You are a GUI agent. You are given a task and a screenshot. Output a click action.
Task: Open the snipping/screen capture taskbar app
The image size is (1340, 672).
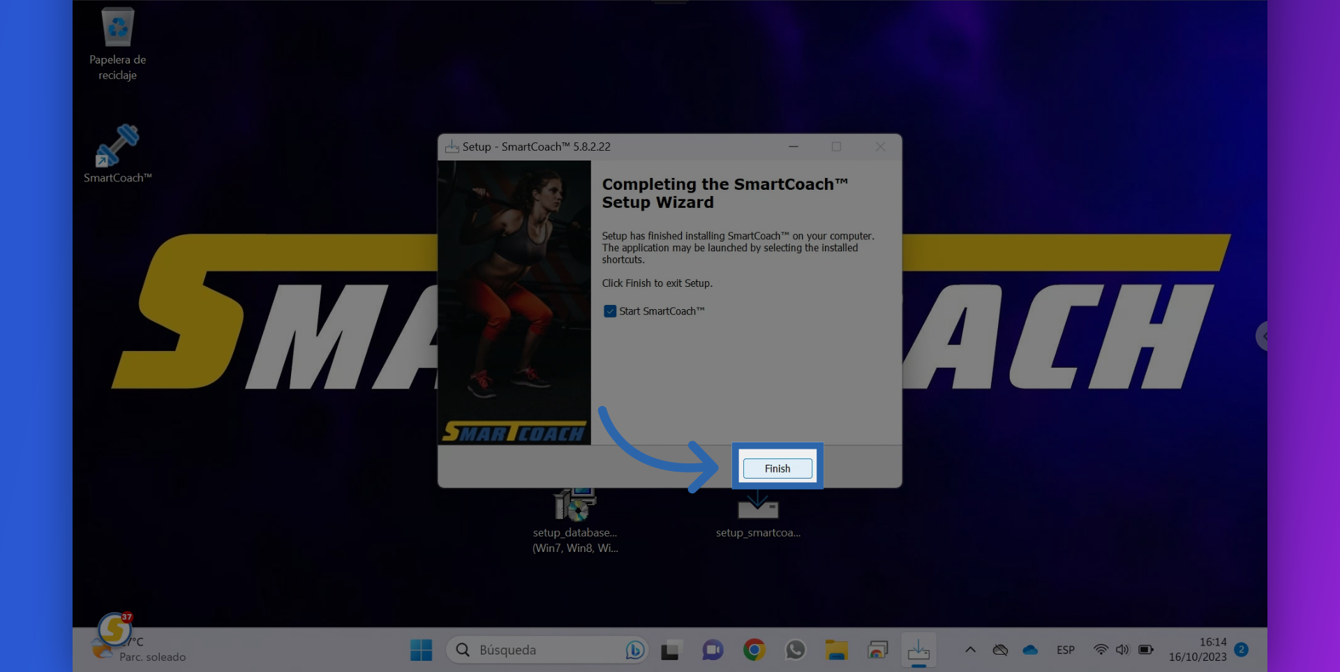click(x=877, y=650)
